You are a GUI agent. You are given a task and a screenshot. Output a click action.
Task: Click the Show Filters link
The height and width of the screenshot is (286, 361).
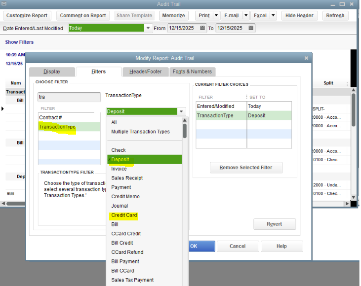pyautogui.click(x=19, y=42)
